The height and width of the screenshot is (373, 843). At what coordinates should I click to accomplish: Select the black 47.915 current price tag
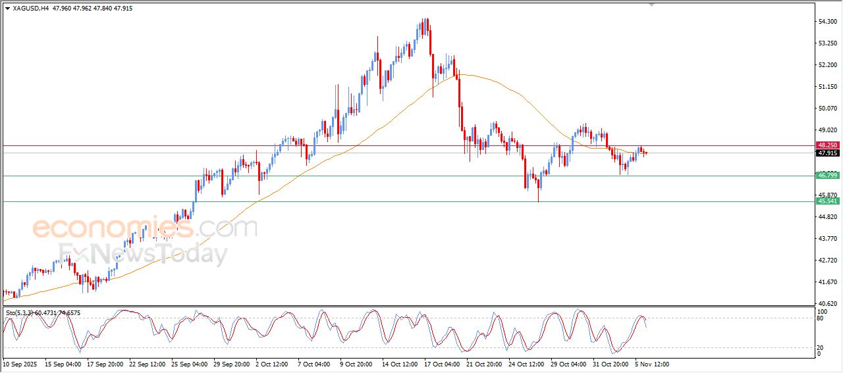coord(827,153)
